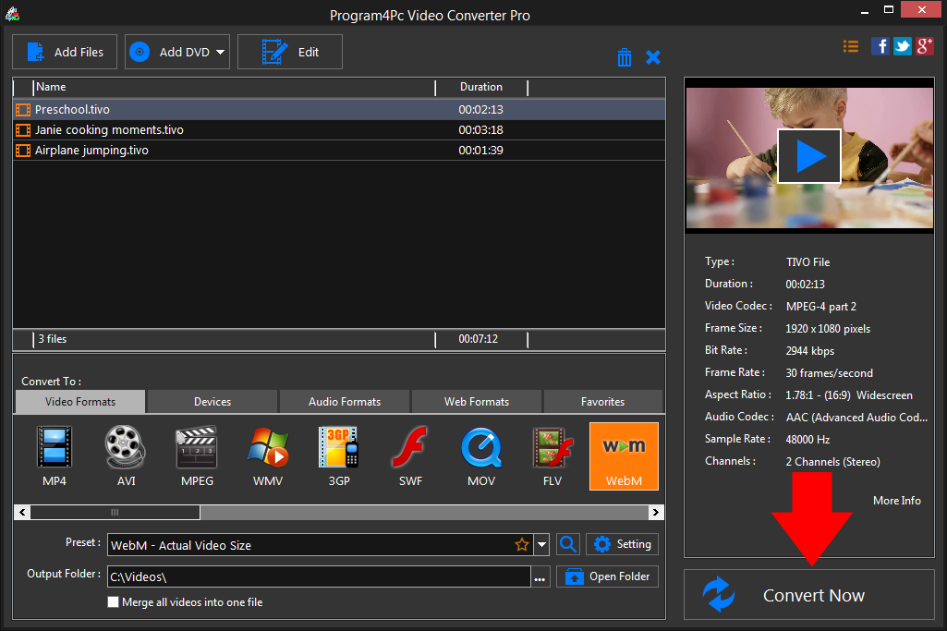Open the More Info link
The height and width of the screenshot is (631, 947).
tap(897, 501)
